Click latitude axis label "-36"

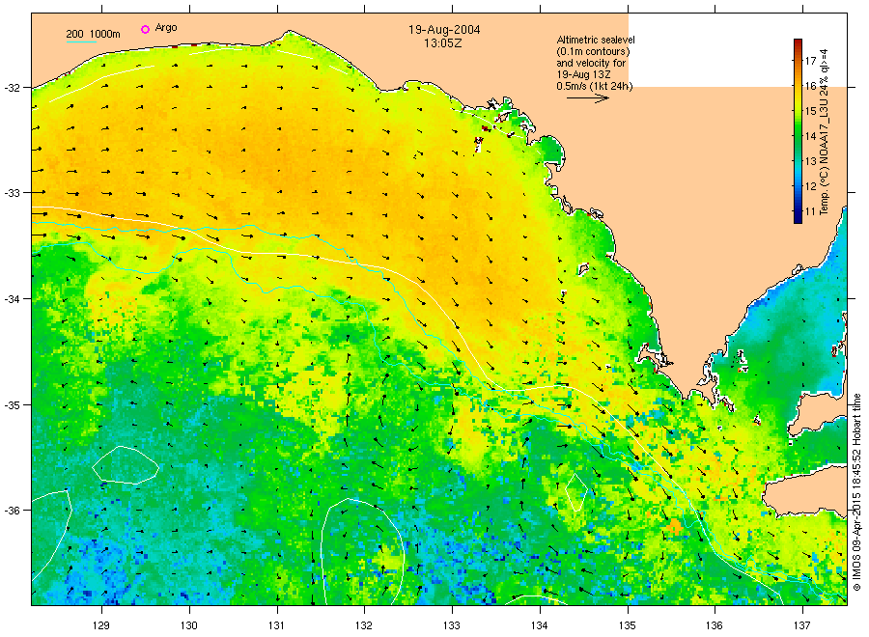[x=11, y=511]
